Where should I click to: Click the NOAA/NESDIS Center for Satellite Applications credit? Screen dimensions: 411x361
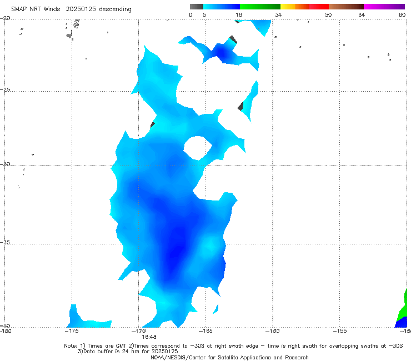click(229, 357)
